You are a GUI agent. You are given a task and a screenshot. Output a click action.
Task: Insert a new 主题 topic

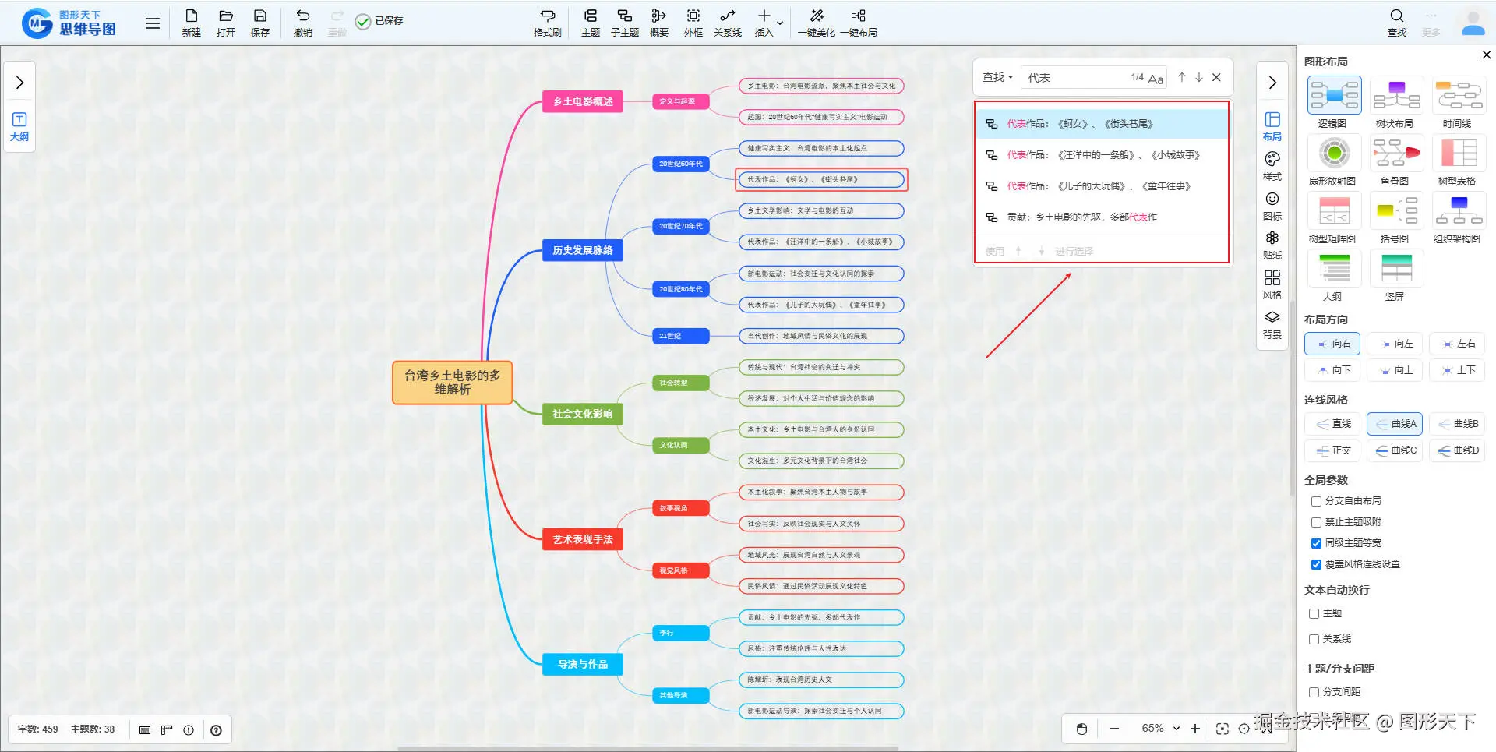591,23
